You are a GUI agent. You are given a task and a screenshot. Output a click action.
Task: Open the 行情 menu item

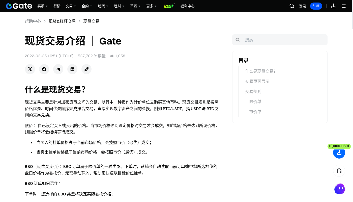pyautogui.click(x=57, y=6)
